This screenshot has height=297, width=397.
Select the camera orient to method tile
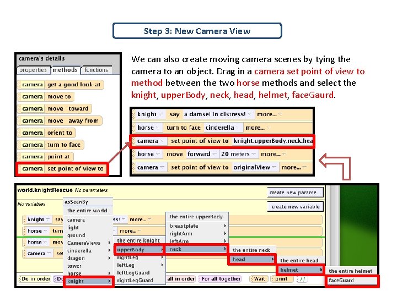(46, 133)
